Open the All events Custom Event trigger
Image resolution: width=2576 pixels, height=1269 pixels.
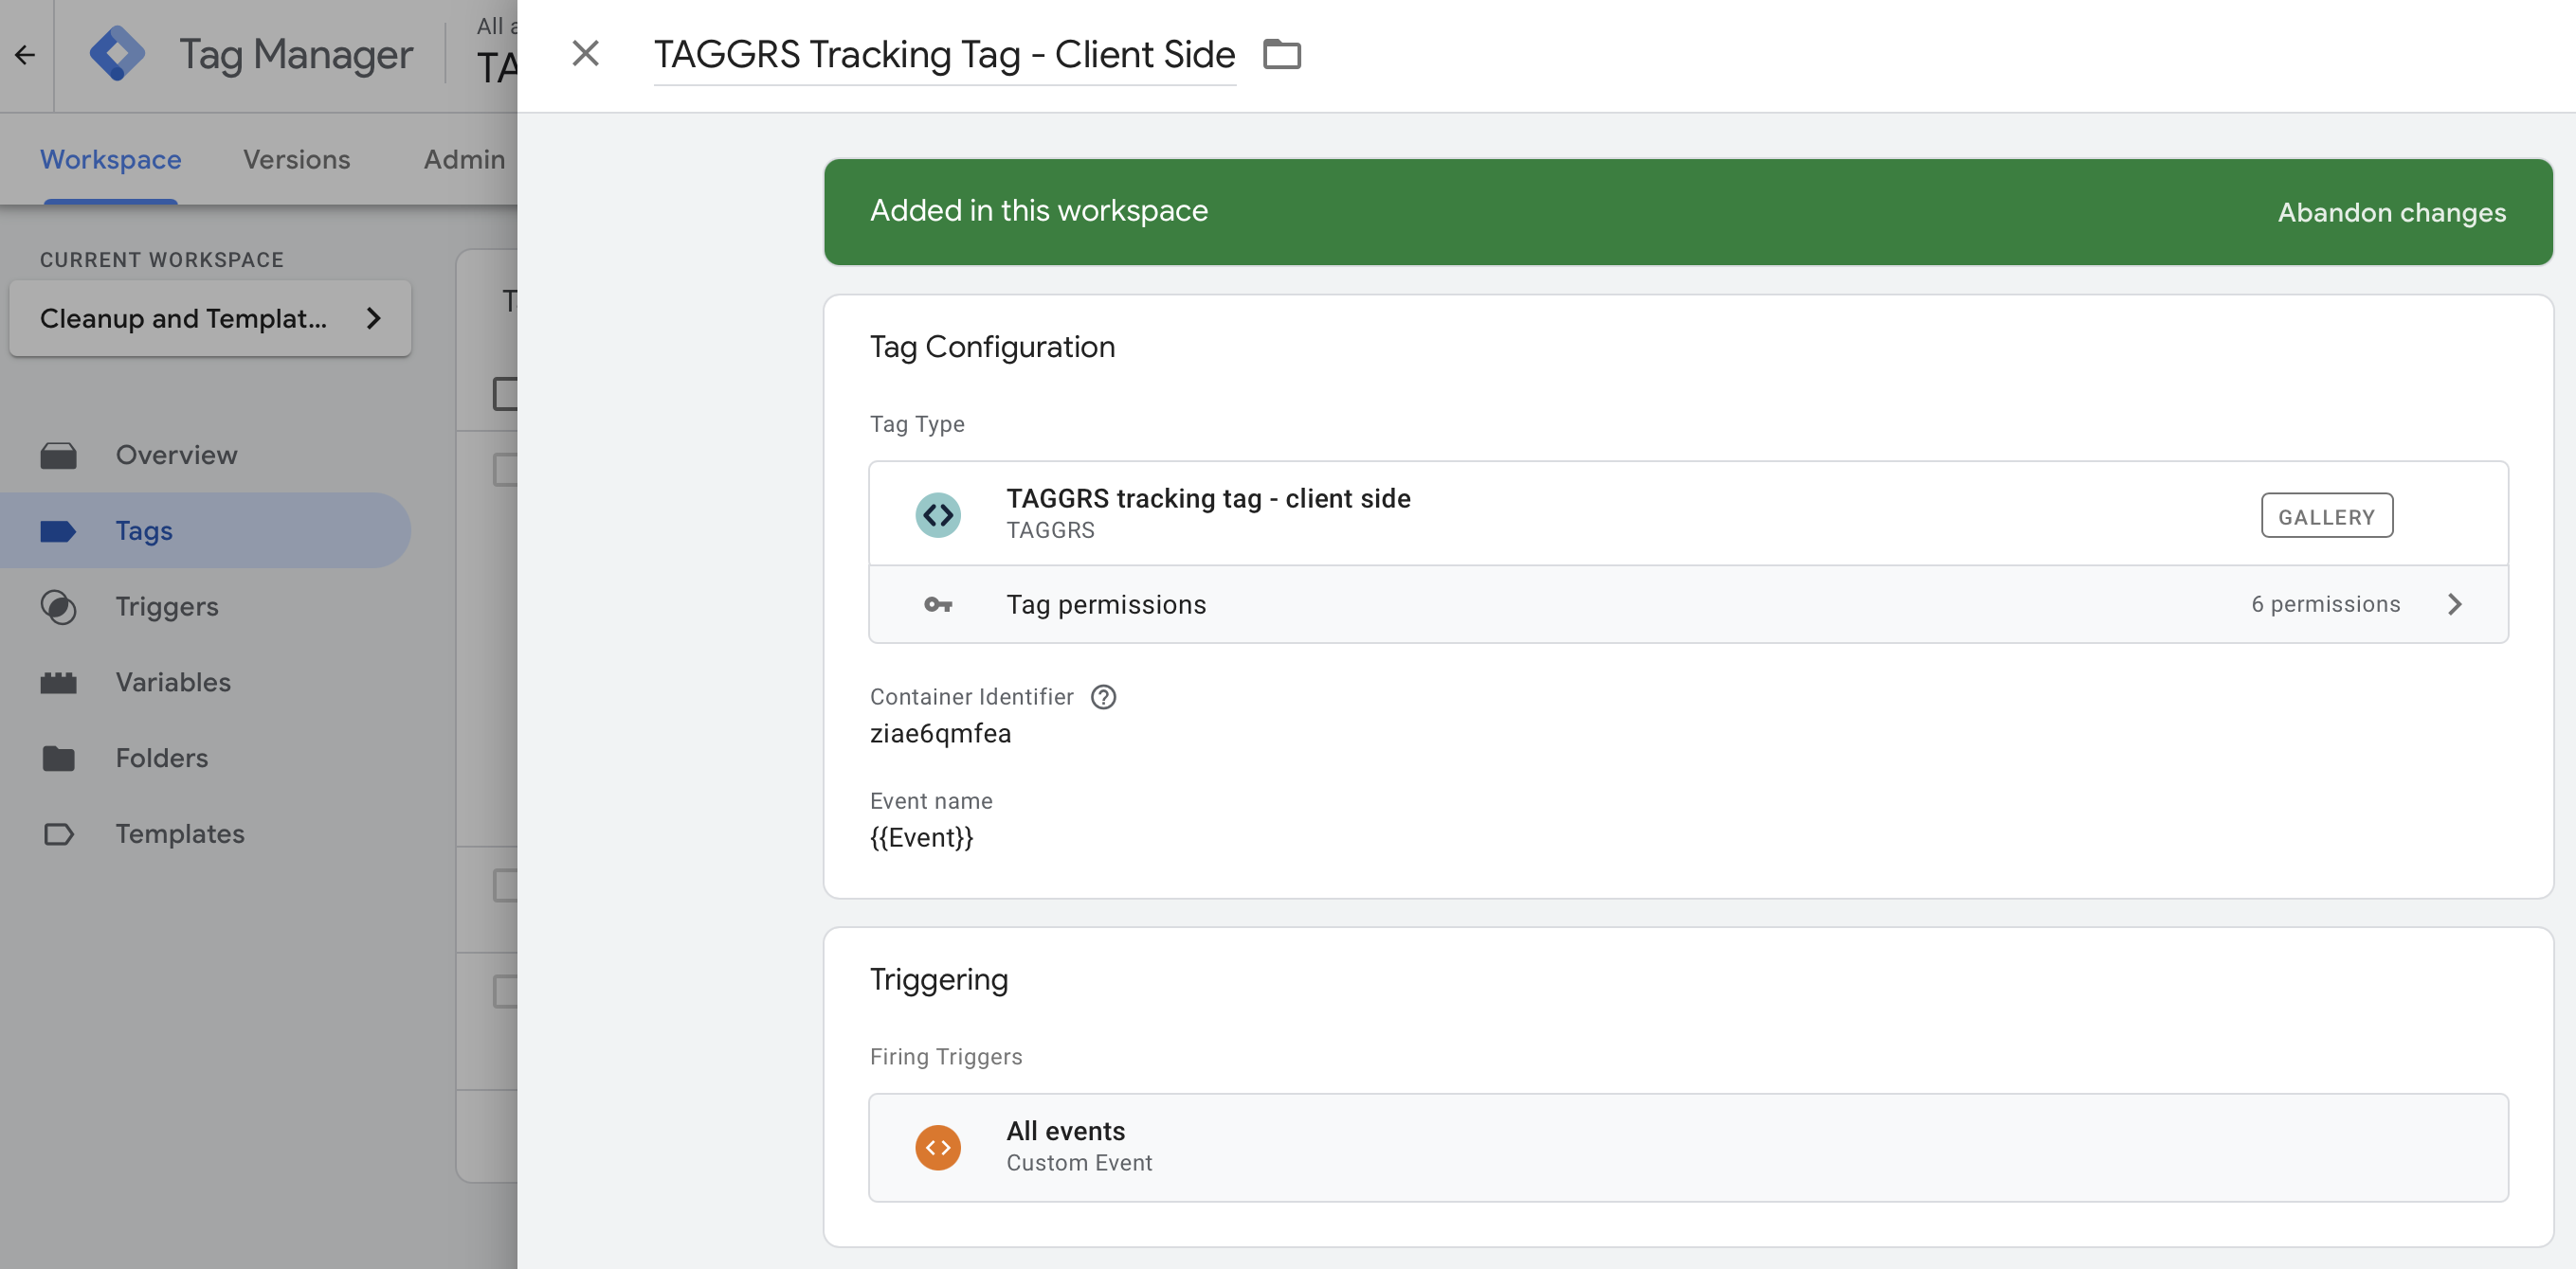1688,1147
